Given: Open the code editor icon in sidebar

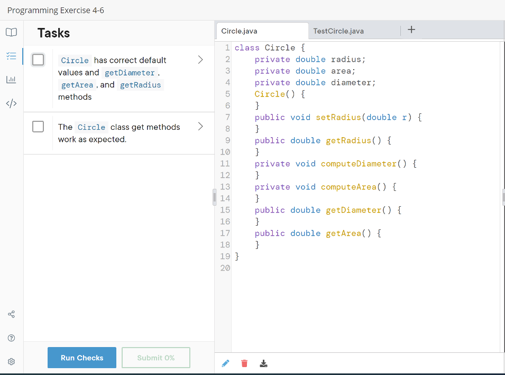Looking at the screenshot, I should [11, 103].
